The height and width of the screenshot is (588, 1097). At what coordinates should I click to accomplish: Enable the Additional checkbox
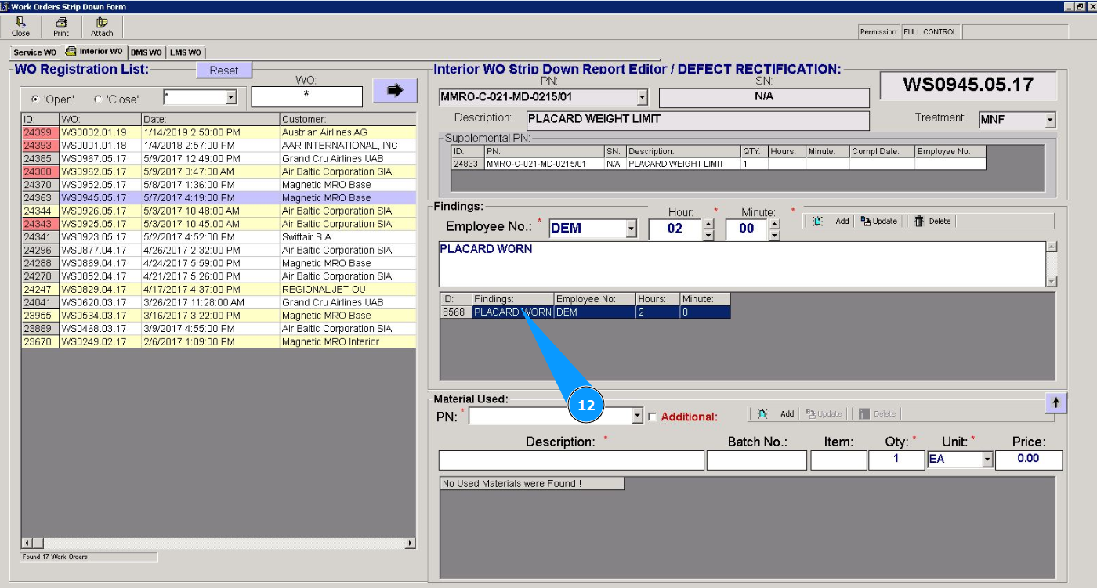653,417
